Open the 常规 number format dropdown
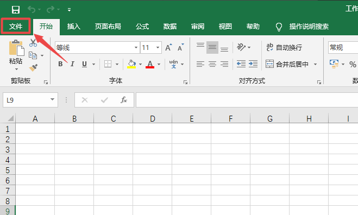 pyautogui.click(x=343, y=47)
